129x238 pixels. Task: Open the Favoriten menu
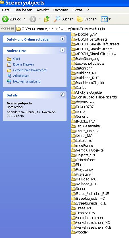[61, 10]
